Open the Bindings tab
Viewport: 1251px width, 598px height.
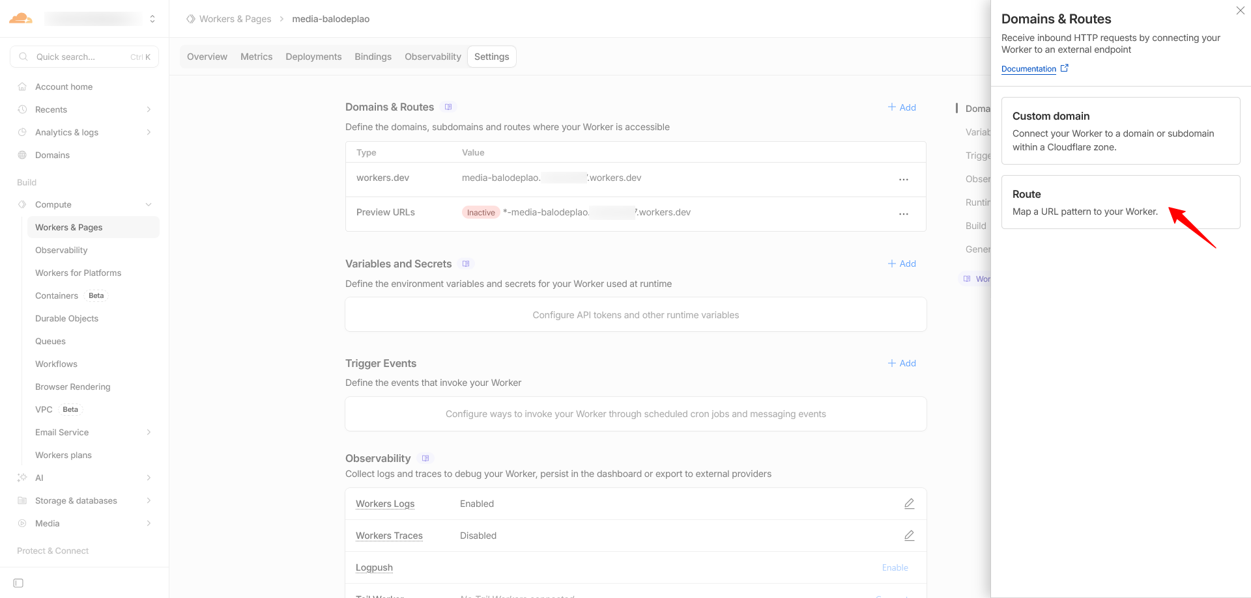tap(373, 57)
